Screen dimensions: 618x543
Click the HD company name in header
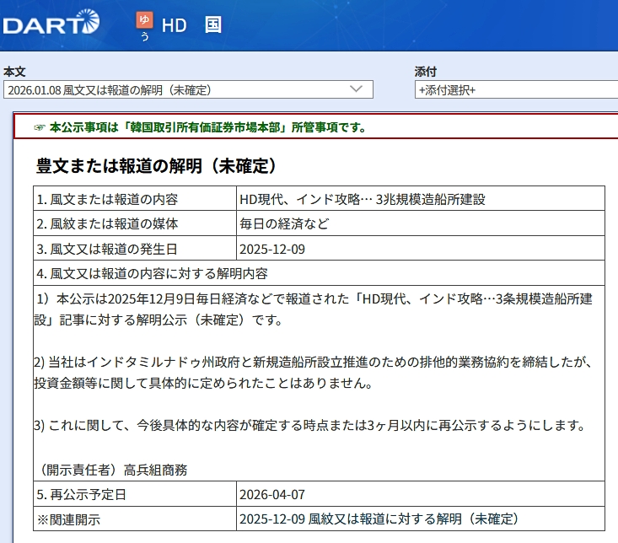(x=174, y=25)
